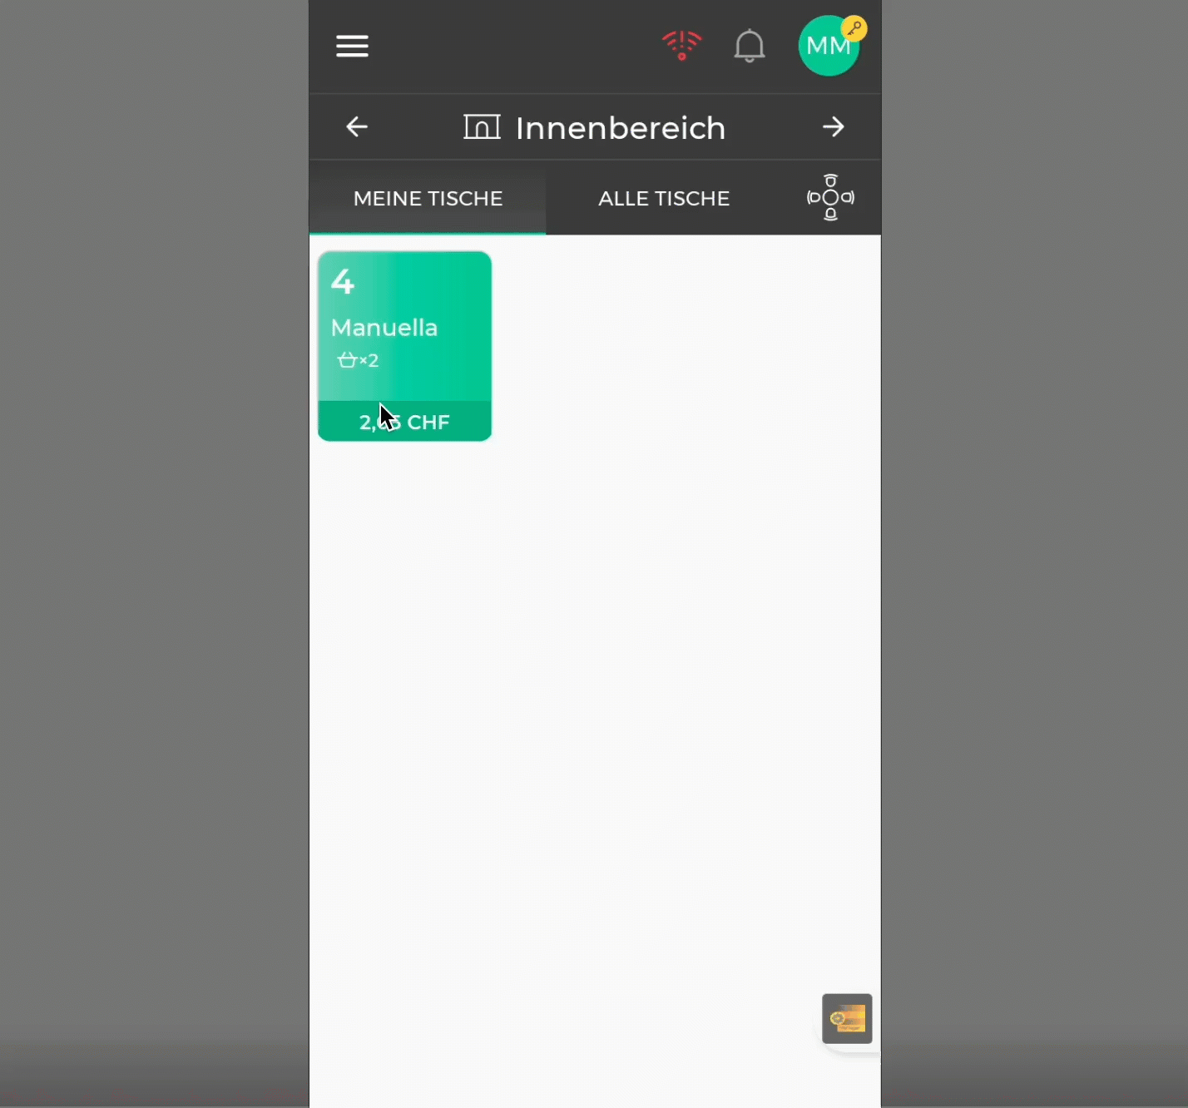Click the ×2 order count on table 4
The height and width of the screenshot is (1108, 1188).
[369, 361]
